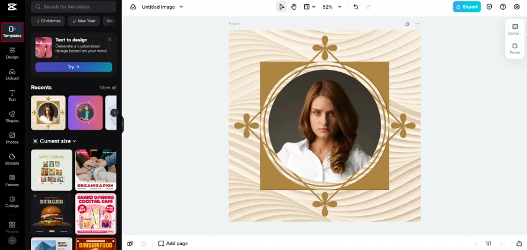Image resolution: width=527 pixels, height=250 pixels.
Task: Open the Upload sidebar tab
Action: pos(12,75)
